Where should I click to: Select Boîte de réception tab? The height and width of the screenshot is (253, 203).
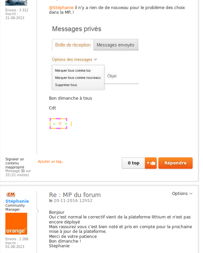click(x=73, y=45)
